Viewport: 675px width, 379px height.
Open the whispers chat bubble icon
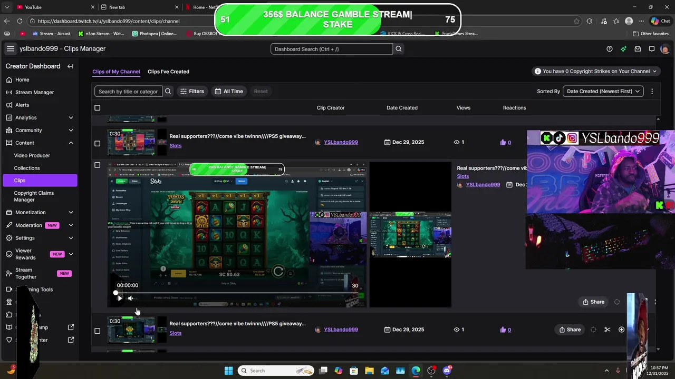(x=652, y=49)
